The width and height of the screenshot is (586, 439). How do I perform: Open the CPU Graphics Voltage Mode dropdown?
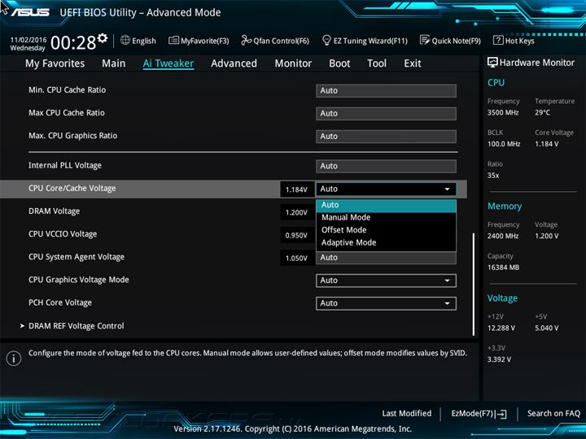(386, 280)
